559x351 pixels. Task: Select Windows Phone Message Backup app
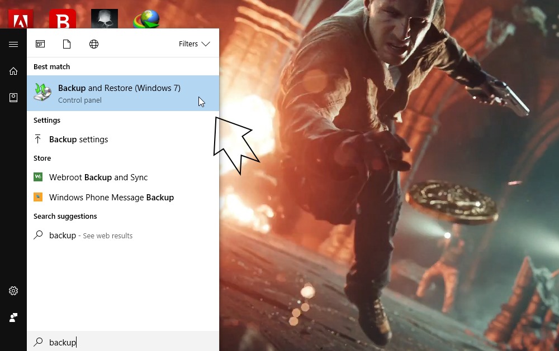pyautogui.click(x=123, y=197)
